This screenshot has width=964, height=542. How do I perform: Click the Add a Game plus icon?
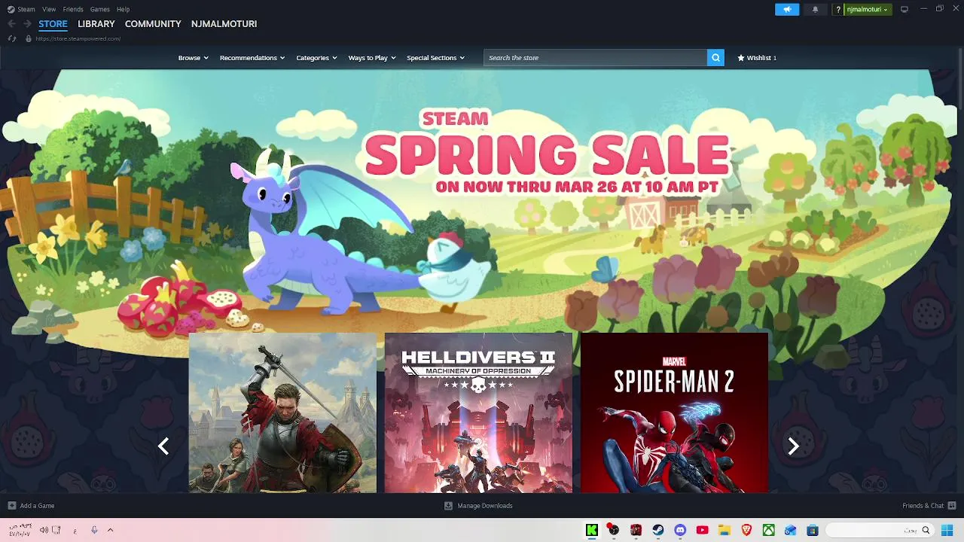coord(11,506)
